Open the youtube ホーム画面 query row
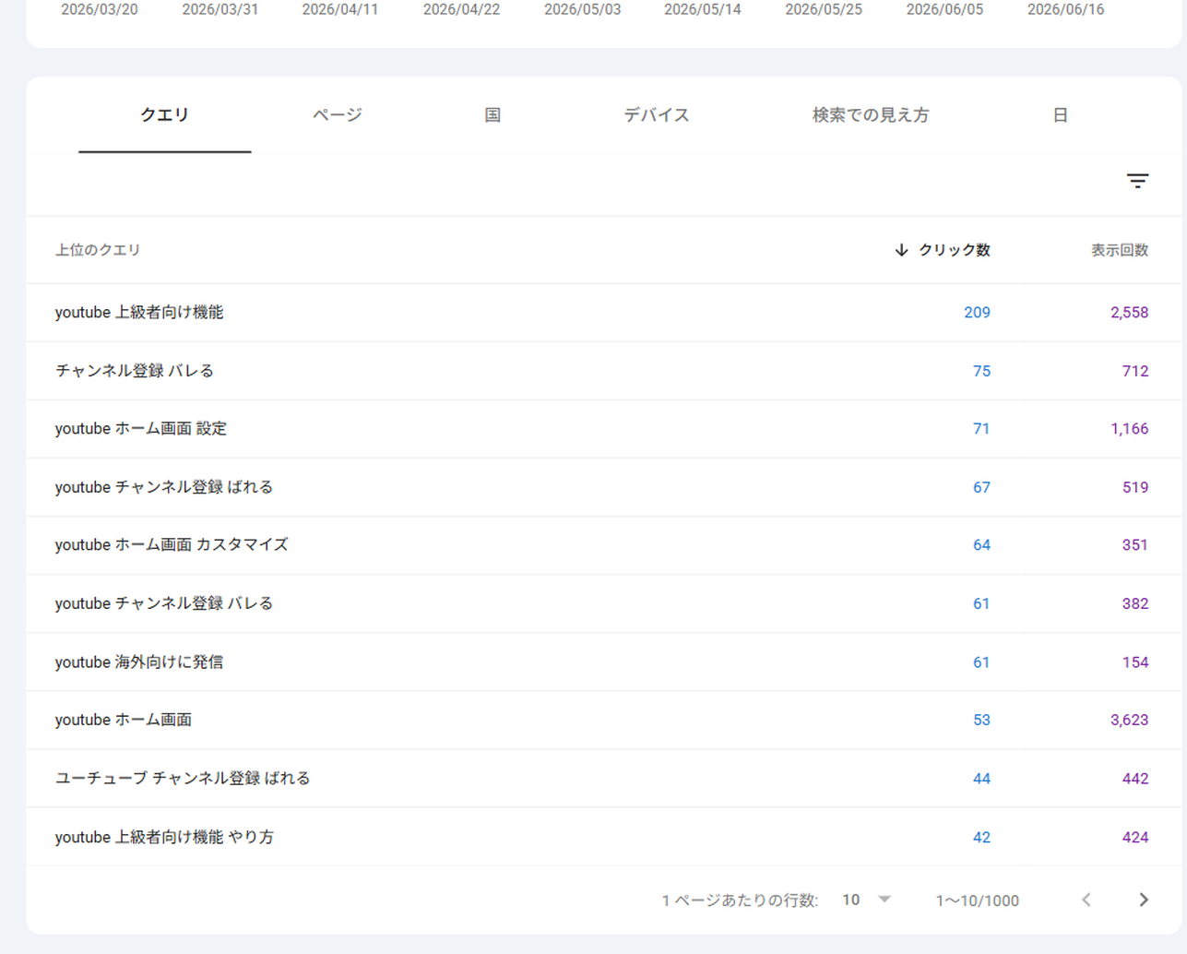This screenshot has height=954, width=1187. [x=604, y=720]
